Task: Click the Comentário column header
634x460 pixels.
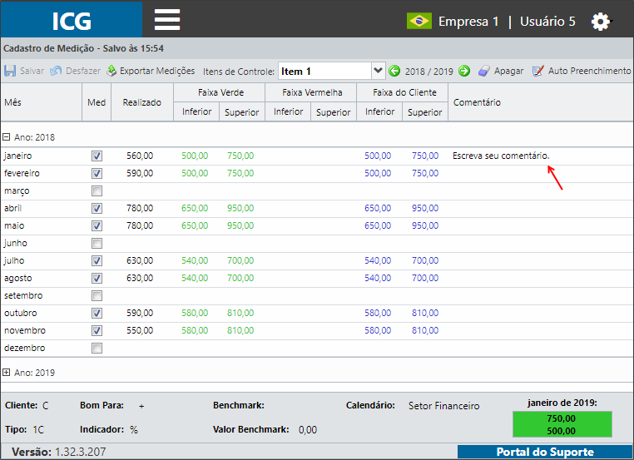Action: click(x=540, y=102)
